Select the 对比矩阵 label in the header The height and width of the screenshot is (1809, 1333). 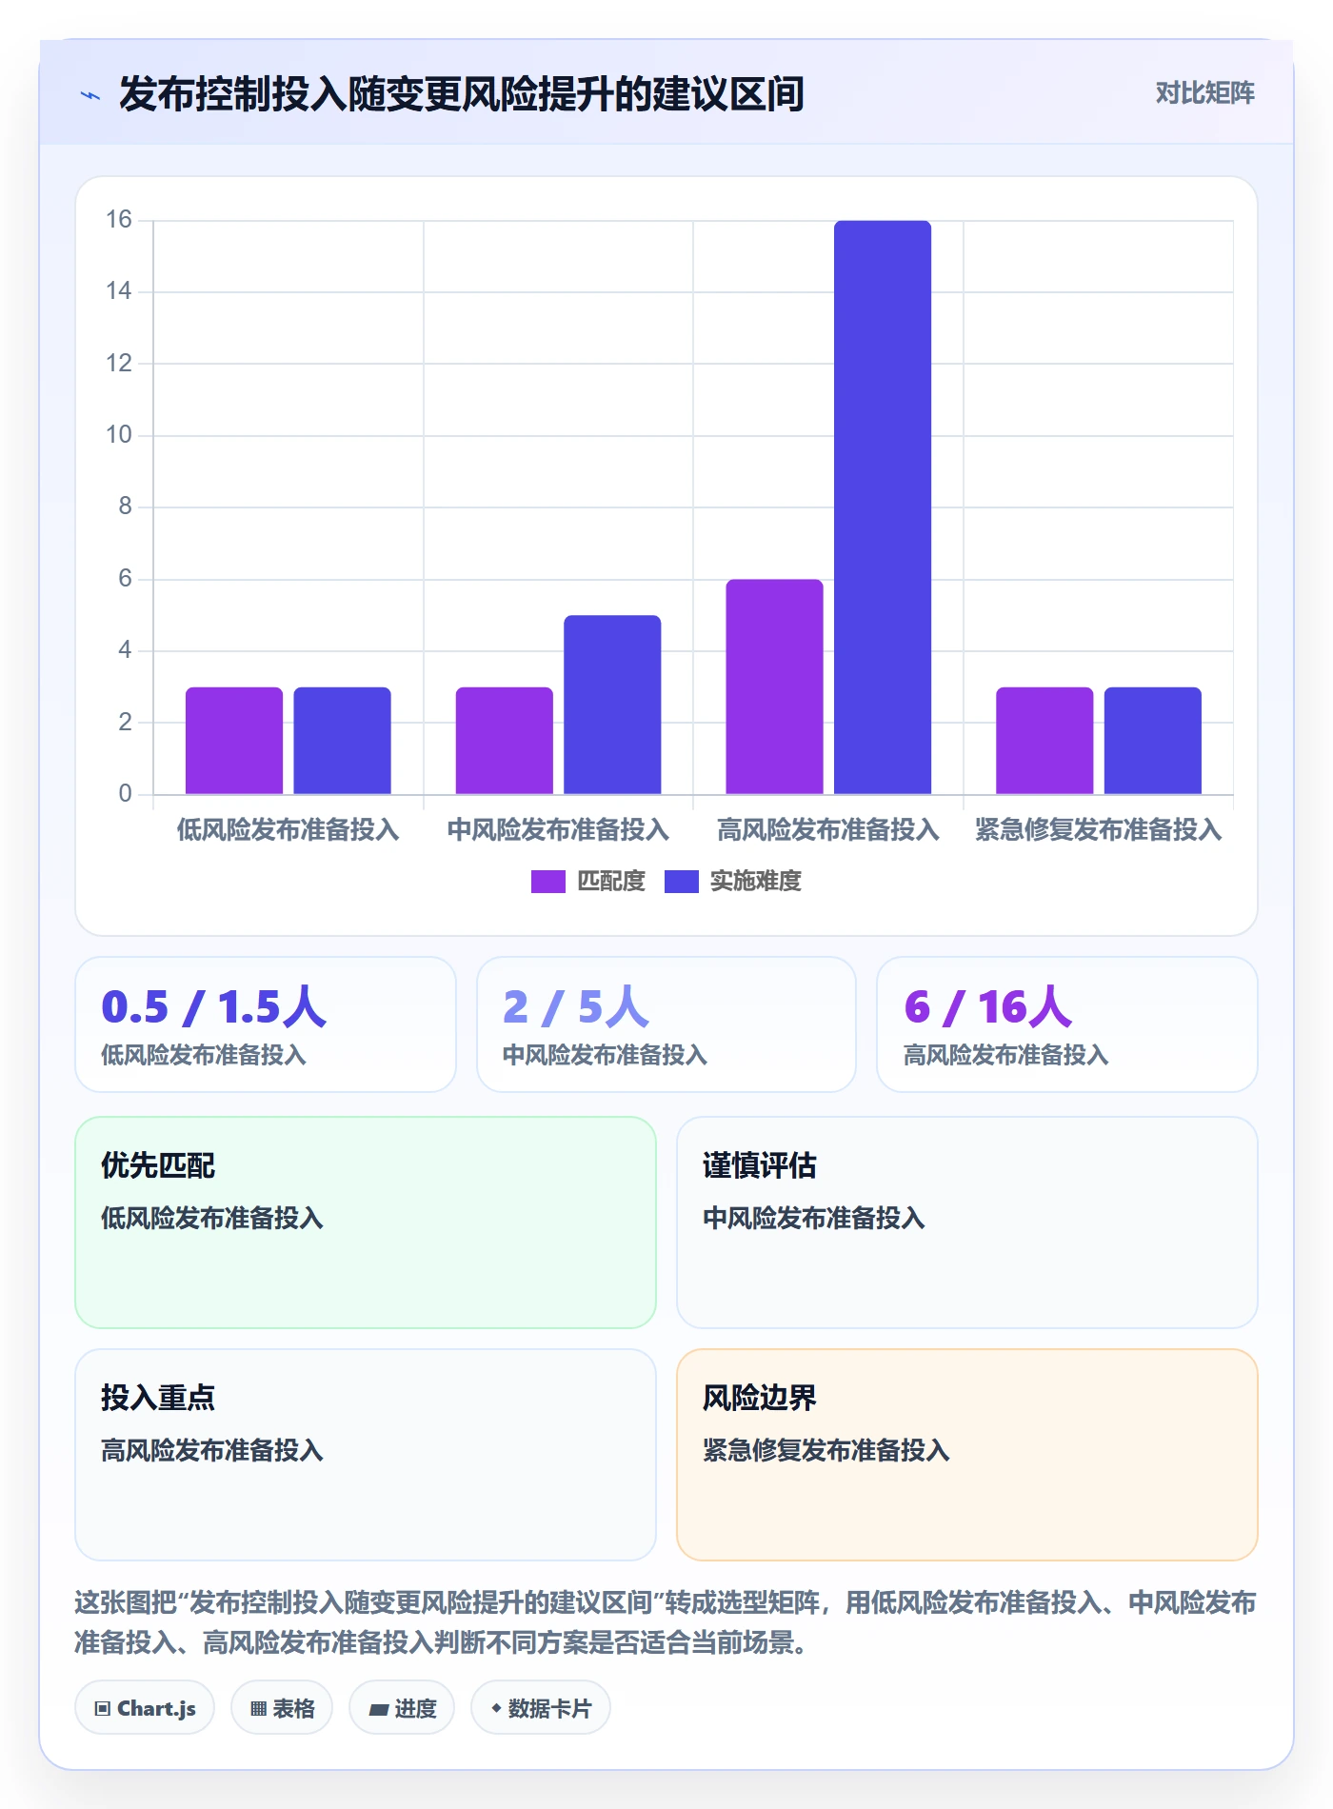1204,93
